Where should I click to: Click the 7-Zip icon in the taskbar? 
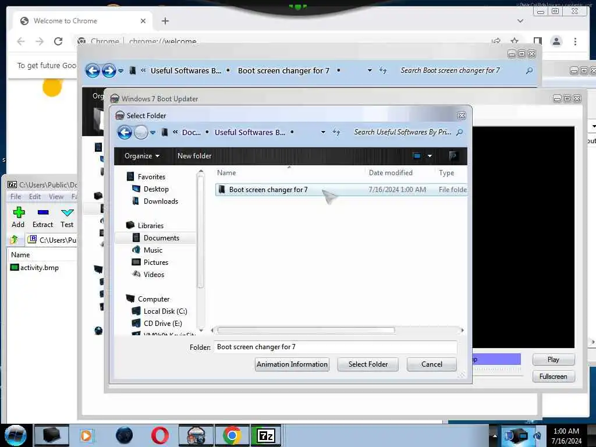(x=266, y=435)
